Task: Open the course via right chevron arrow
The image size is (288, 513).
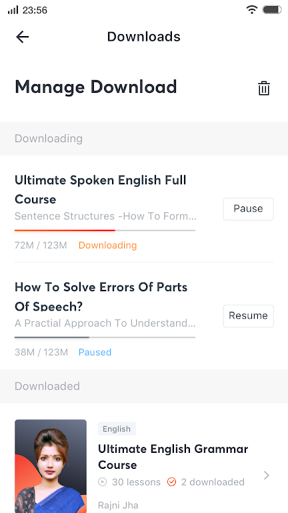Action: (x=267, y=475)
